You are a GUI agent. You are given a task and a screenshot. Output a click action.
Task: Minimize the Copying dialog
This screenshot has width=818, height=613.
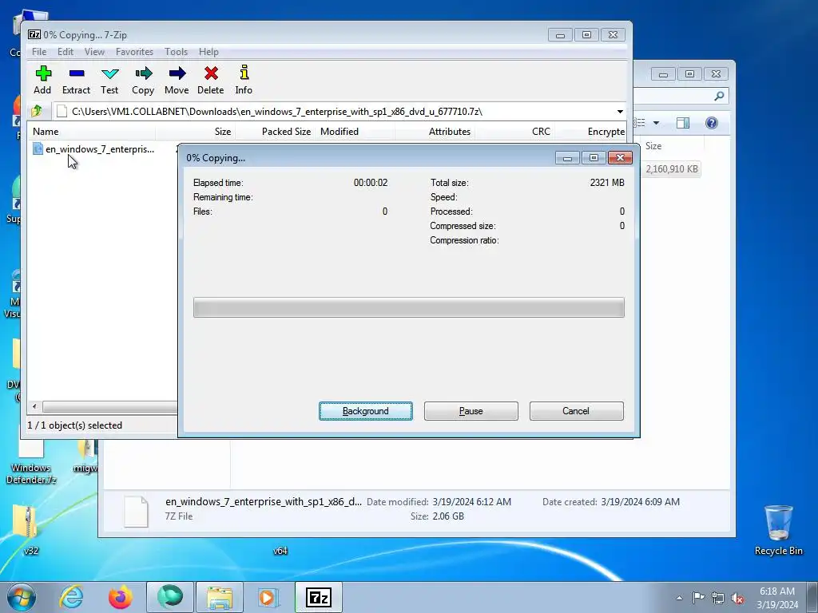567,157
